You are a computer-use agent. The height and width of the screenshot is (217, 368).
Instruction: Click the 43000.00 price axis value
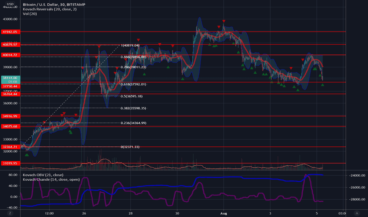[x=10, y=19]
